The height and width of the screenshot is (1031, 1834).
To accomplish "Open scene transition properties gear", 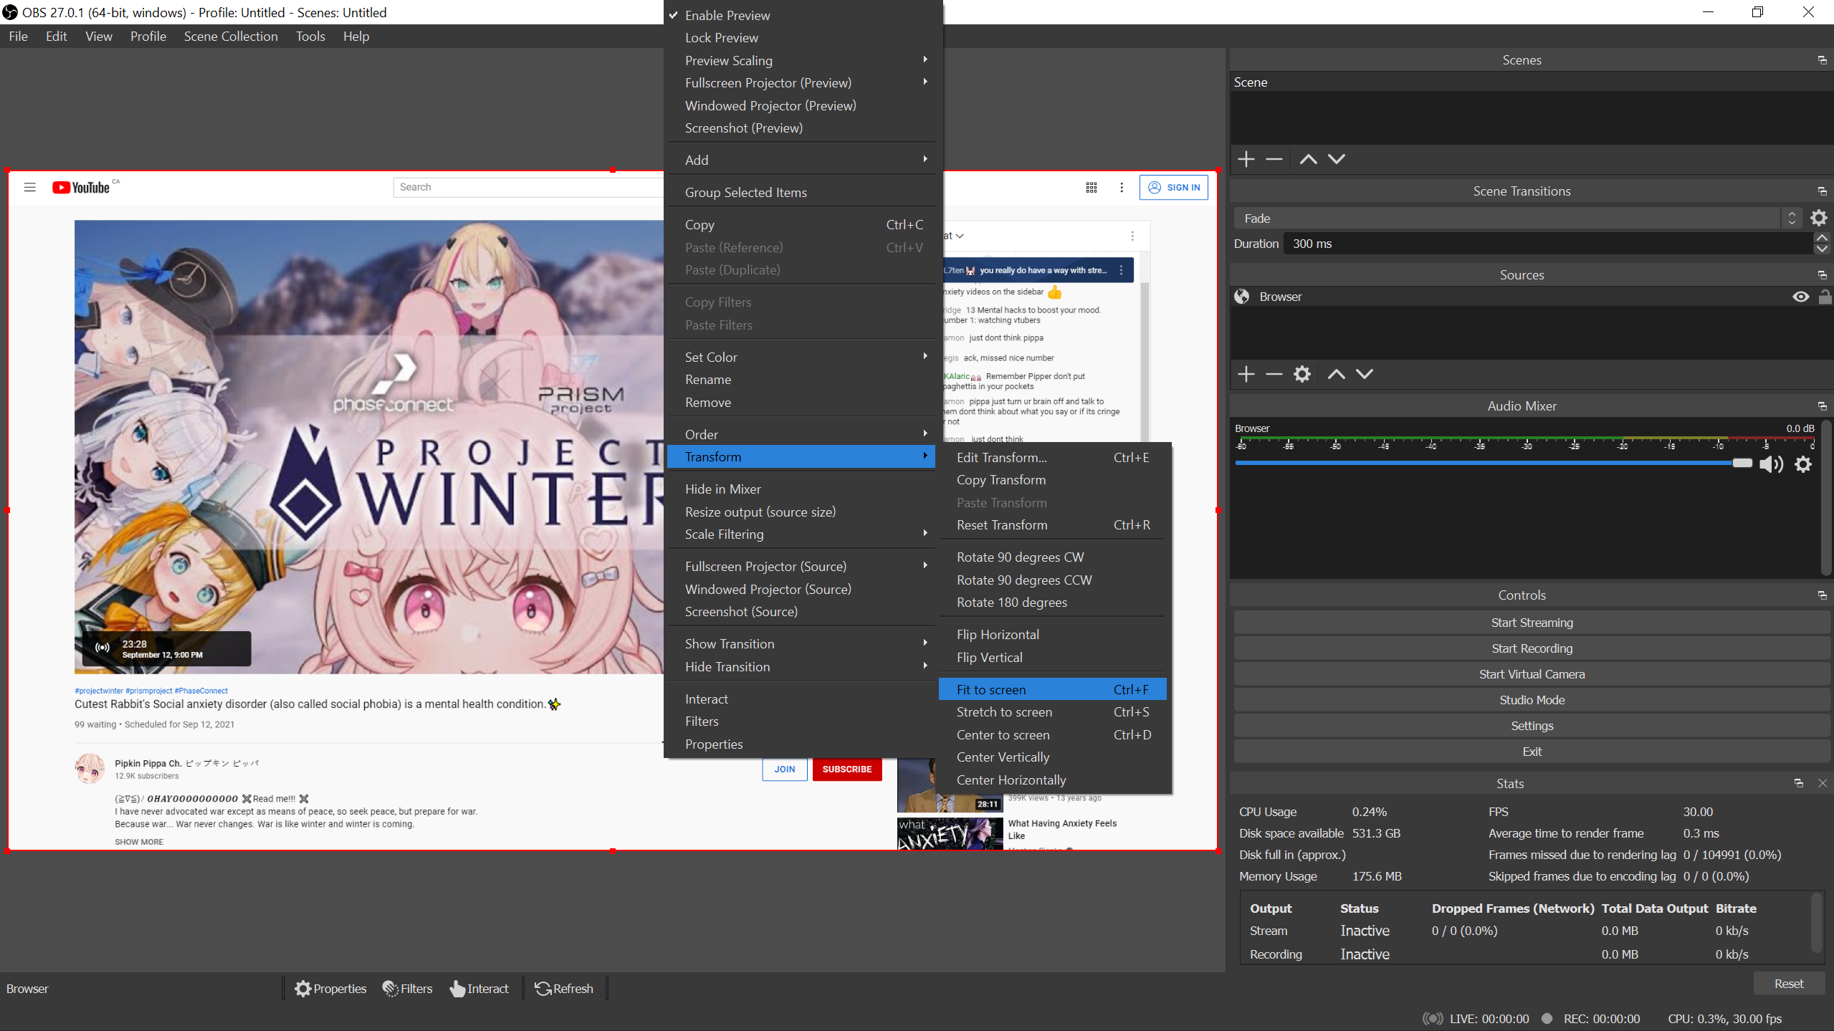I will coord(1818,218).
